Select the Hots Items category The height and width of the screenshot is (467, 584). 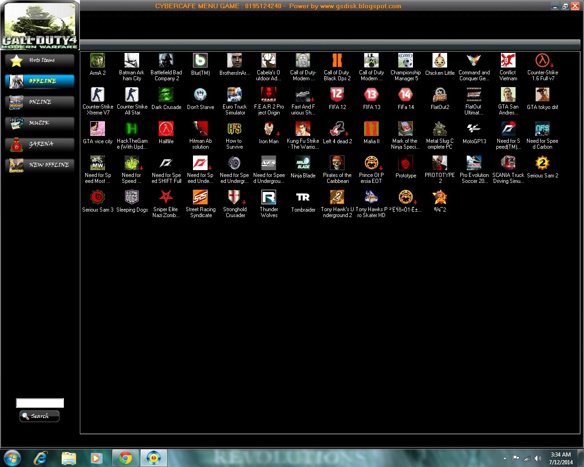(40, 60)
